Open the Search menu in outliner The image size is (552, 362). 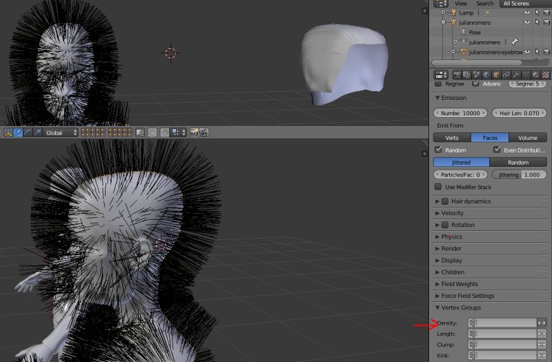click(485, 3)
